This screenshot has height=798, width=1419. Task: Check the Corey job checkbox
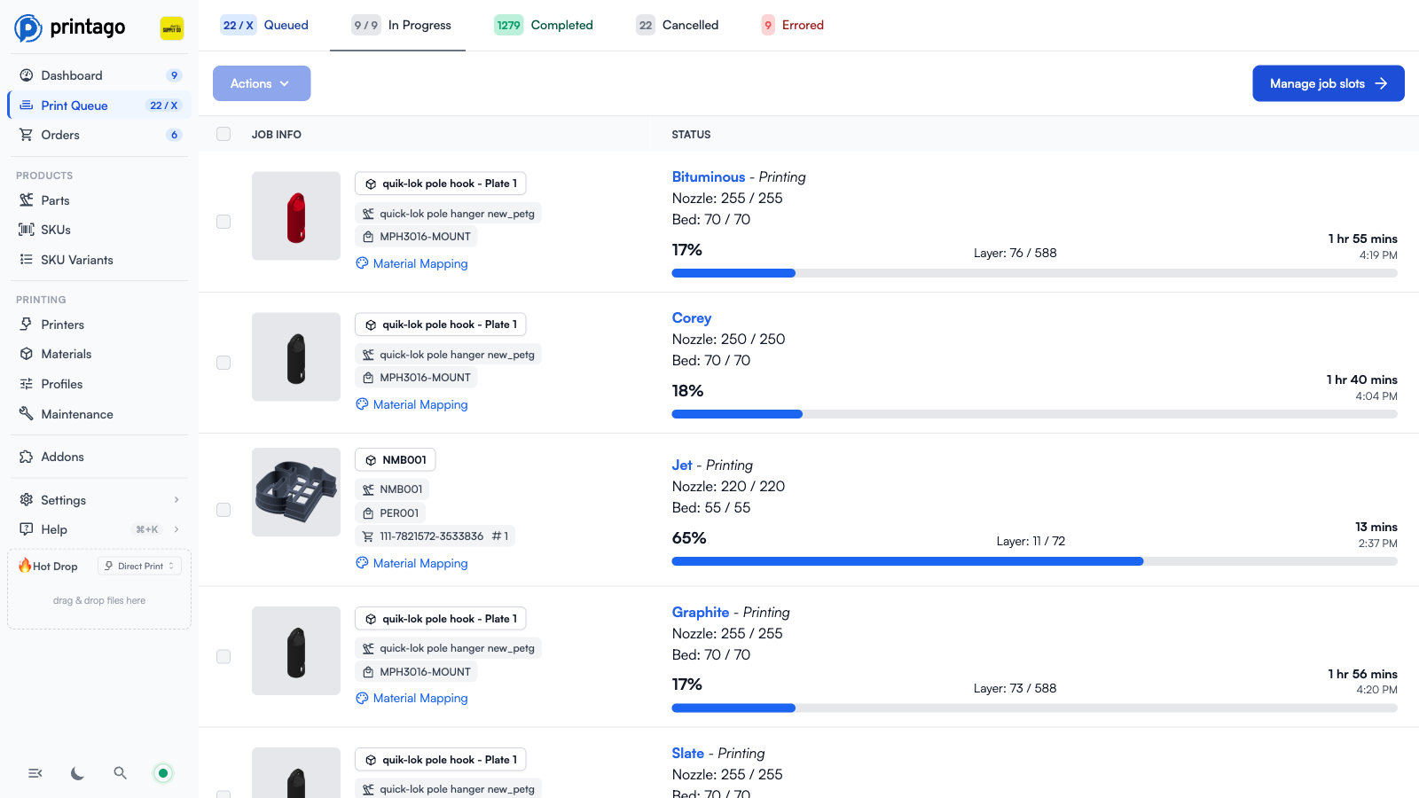tap(223, 363)
